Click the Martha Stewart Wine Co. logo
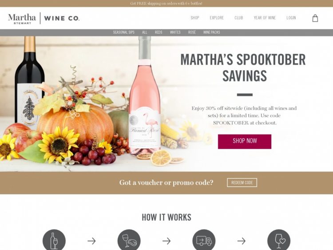Image resolution: width=333 pixels, height=250 pixels. pos(44,18)
